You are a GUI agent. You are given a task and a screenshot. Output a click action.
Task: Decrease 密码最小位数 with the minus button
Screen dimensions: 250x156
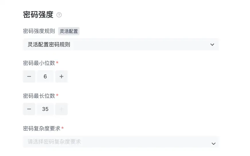click(29, 76)
